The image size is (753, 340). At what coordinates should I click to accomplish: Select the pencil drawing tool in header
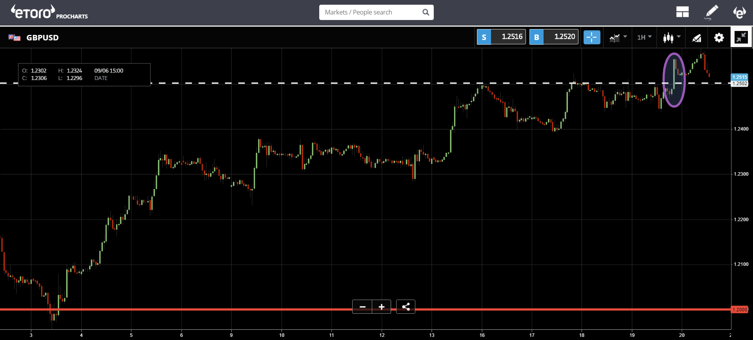(711, 12)
